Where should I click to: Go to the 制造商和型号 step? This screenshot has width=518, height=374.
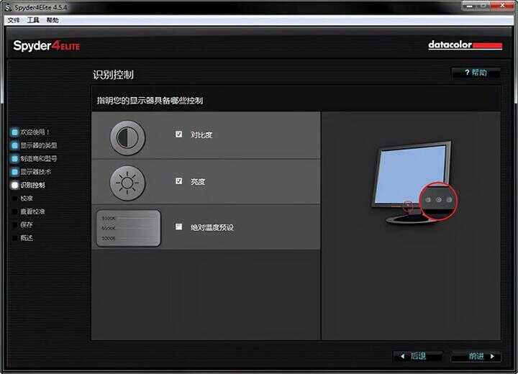[39, 158]
